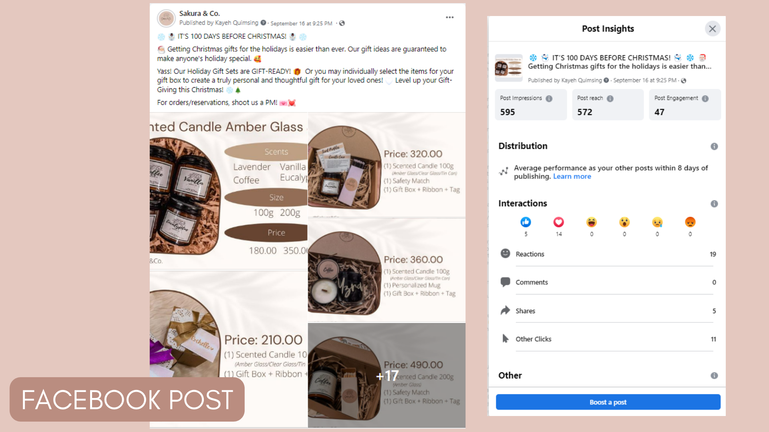Select the Like reaction icon

click(x=525, y=222)
